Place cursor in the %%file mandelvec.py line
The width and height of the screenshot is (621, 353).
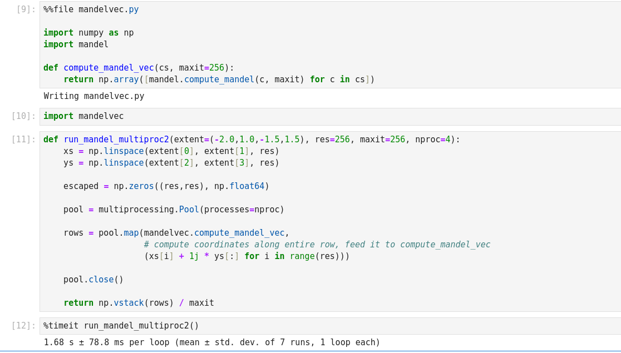point(91,9)
